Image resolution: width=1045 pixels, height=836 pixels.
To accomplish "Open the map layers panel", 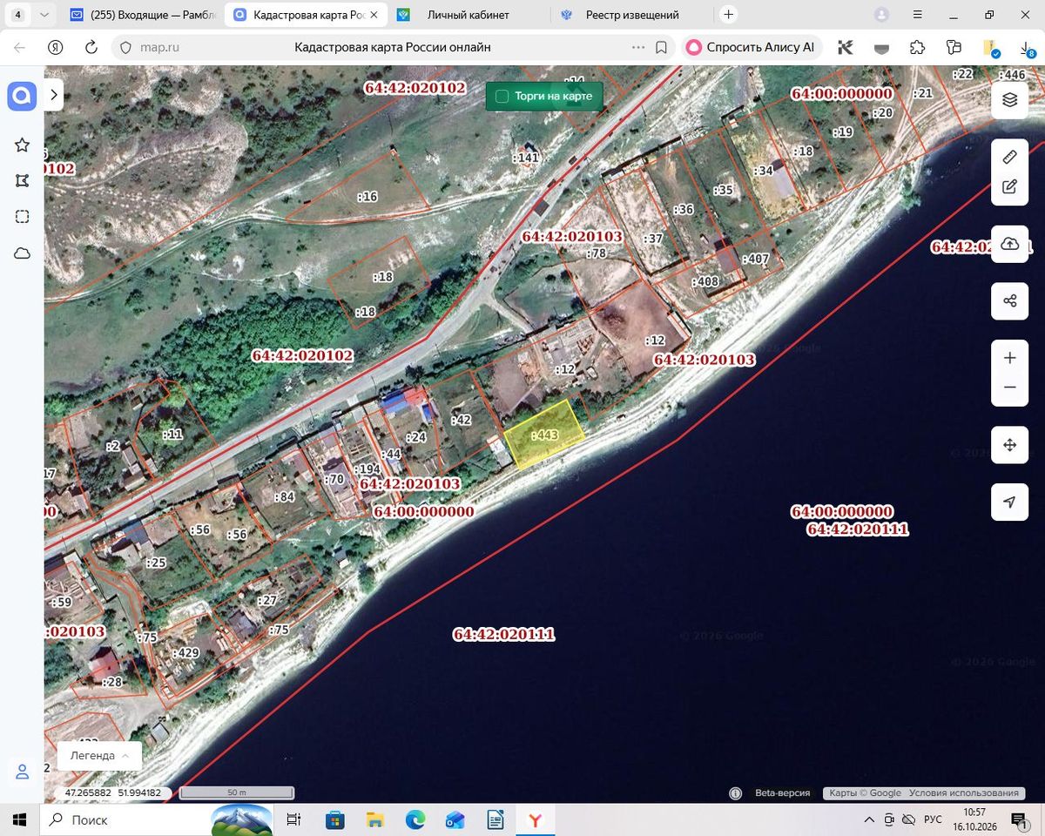I will click(x=1010, y=99).
